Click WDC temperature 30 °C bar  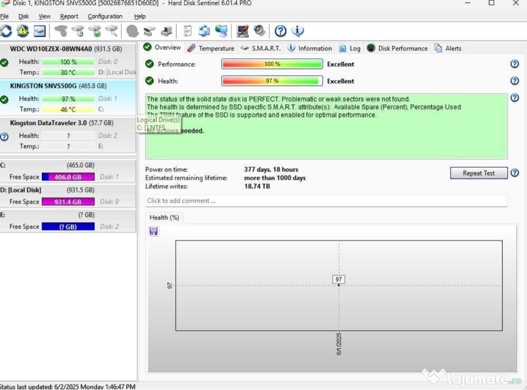click(x=68, y=73)
